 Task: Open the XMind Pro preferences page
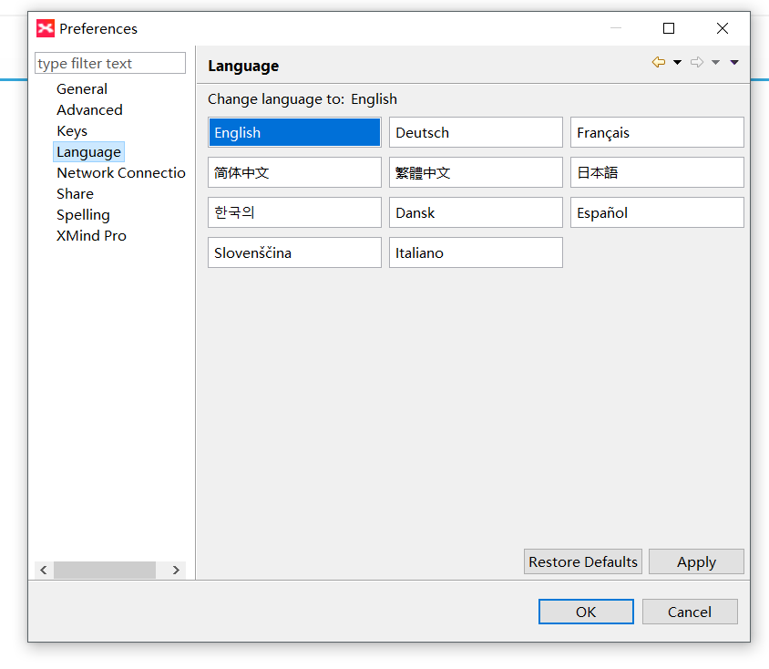(92, 236)
